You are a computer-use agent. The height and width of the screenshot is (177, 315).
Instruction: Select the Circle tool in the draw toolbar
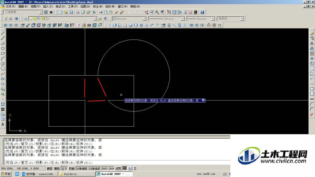tap(3, 64)
